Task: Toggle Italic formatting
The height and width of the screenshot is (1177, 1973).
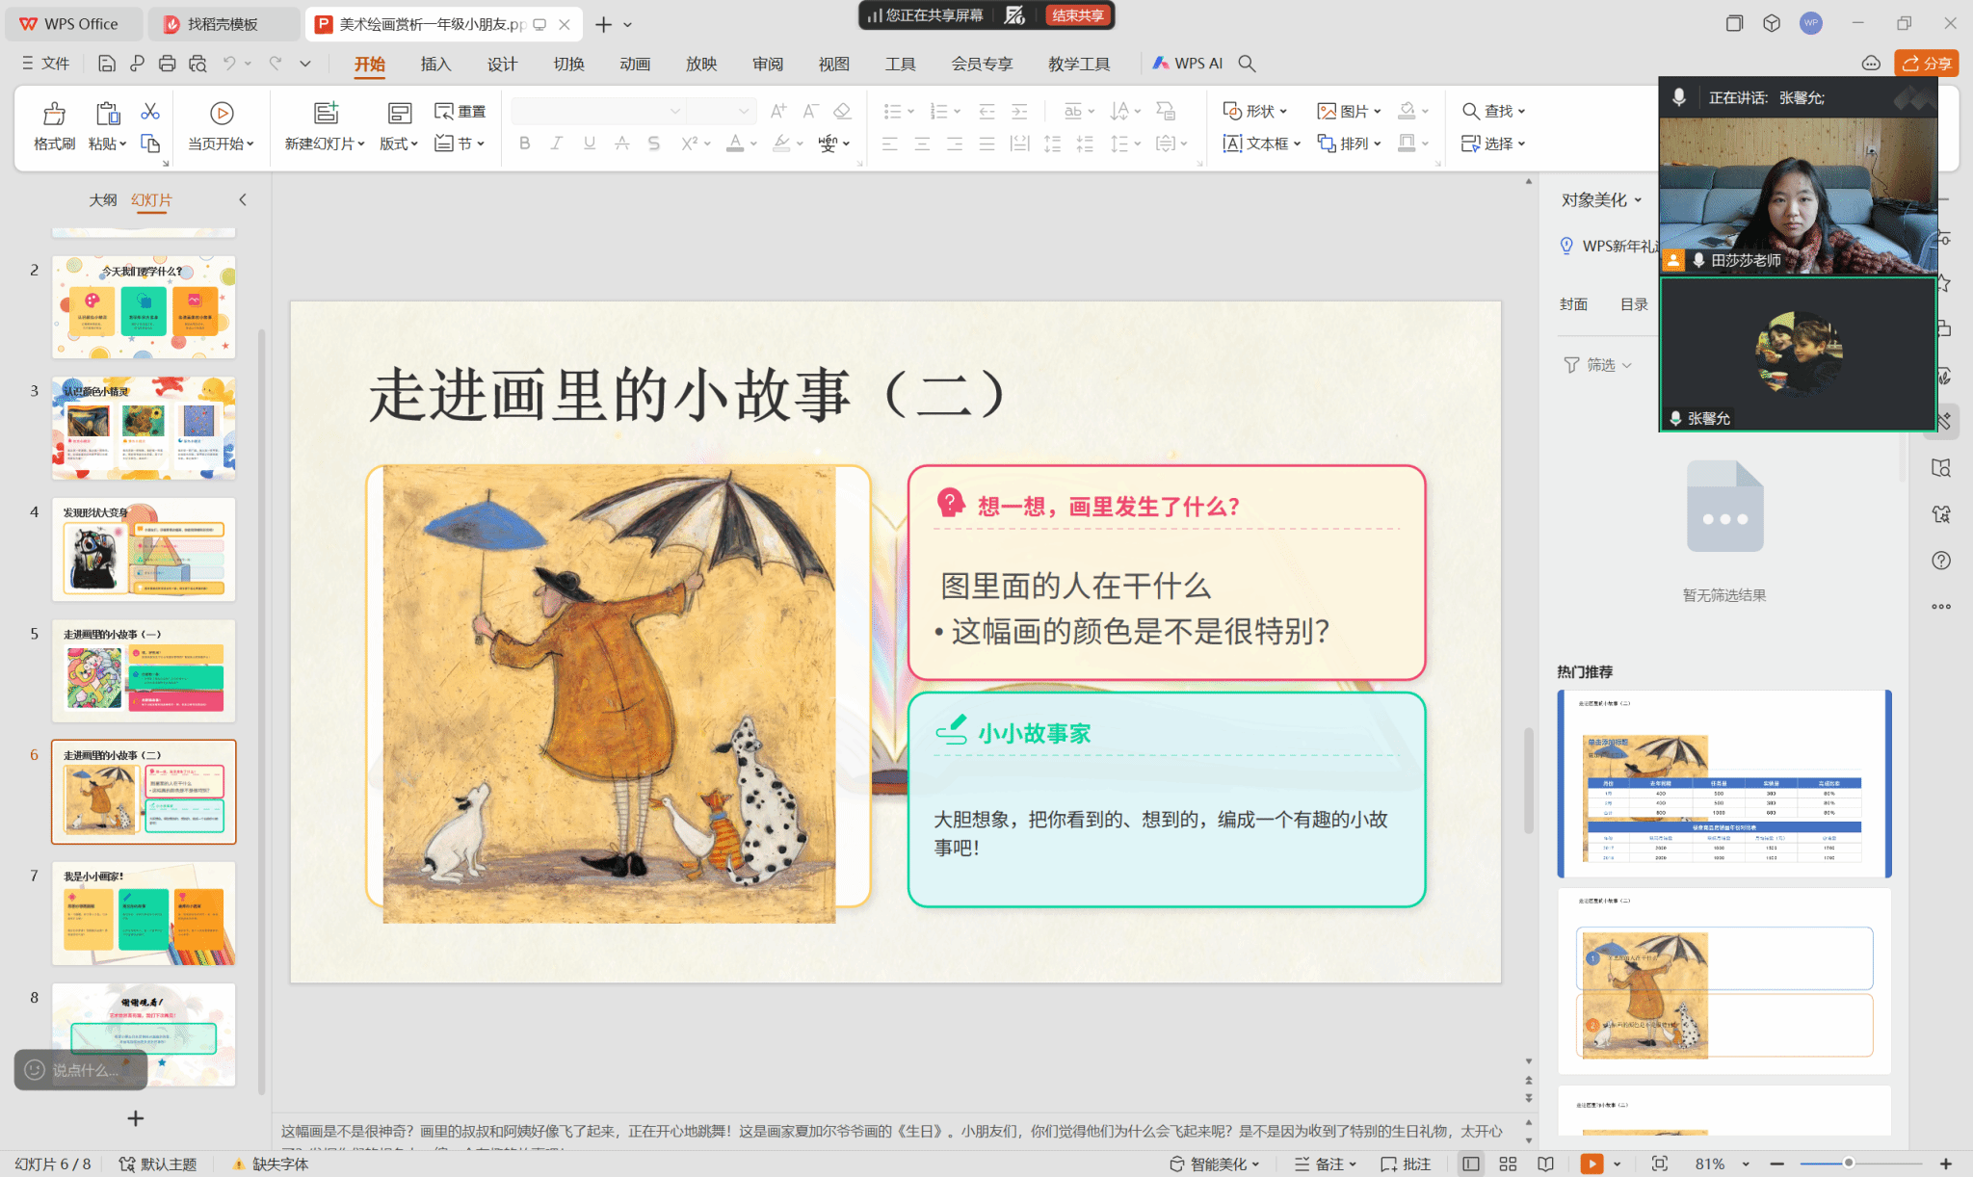Action: (x=556, y=144)
